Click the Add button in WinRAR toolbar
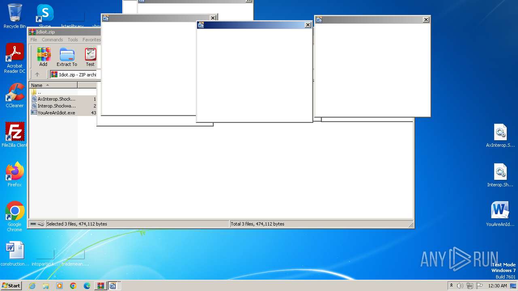Image resolution: width=518 pixels, height=291 pixels. click(43, 57)
